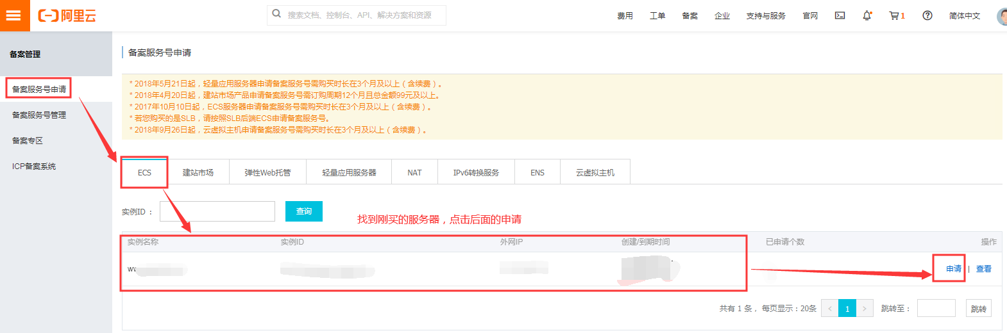Click the Alibaba Cloud logo
Screen dimensions: 1007x333
67,15
